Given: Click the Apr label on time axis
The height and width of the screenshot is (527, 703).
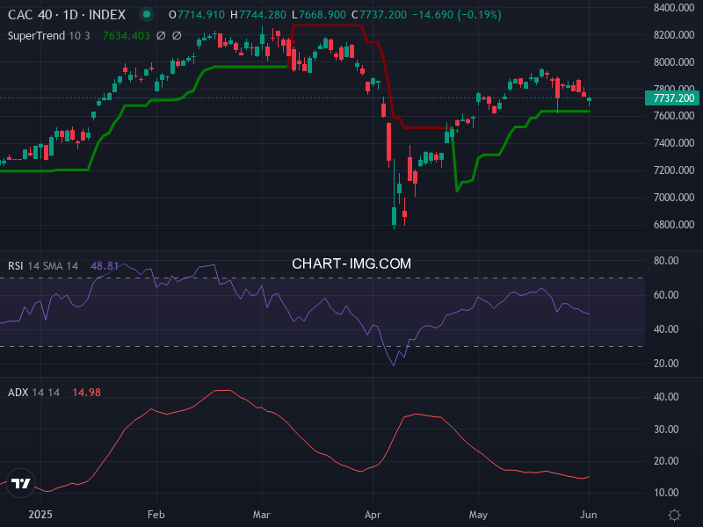Looking at the screenshot, I should coord(373,515).
